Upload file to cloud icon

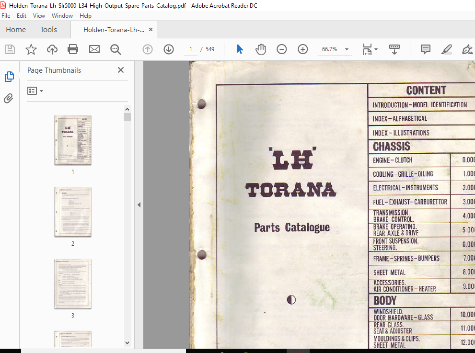click(x=52, y=49)
